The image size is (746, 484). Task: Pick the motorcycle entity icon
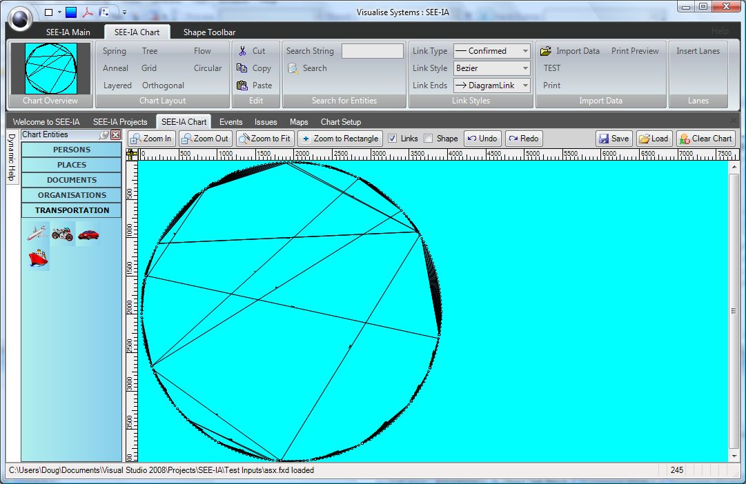[62, 234]
